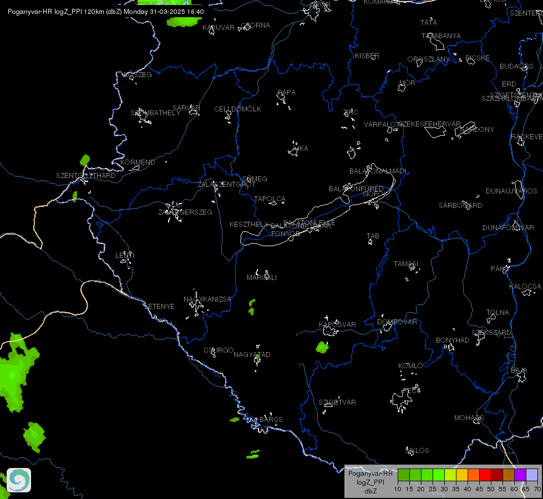Click the 'dbZ' unit label in the legend
Image resolution: width=543 pixels, height=499 pixels.
(371, 491)
